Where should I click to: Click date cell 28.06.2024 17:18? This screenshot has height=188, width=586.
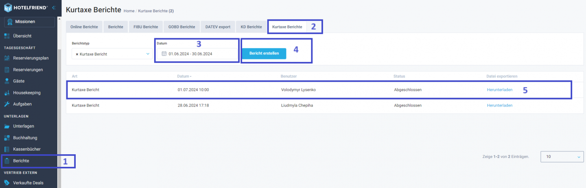point(193,105)
